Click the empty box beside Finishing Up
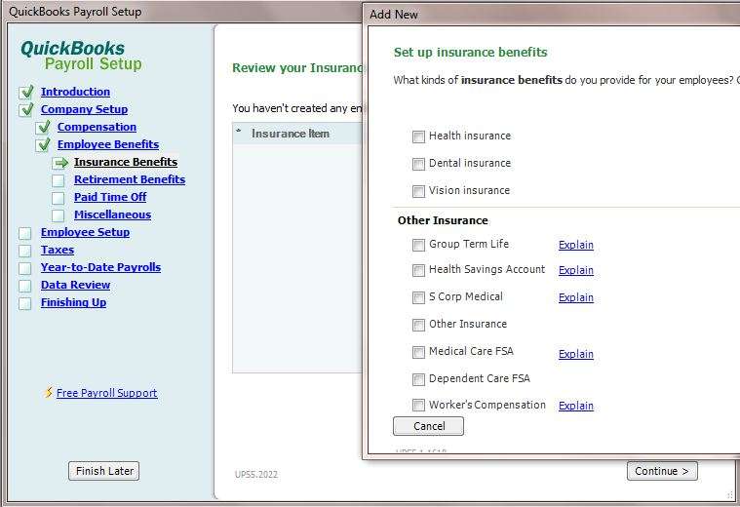The image size is (740, 507). pos(25,303)
